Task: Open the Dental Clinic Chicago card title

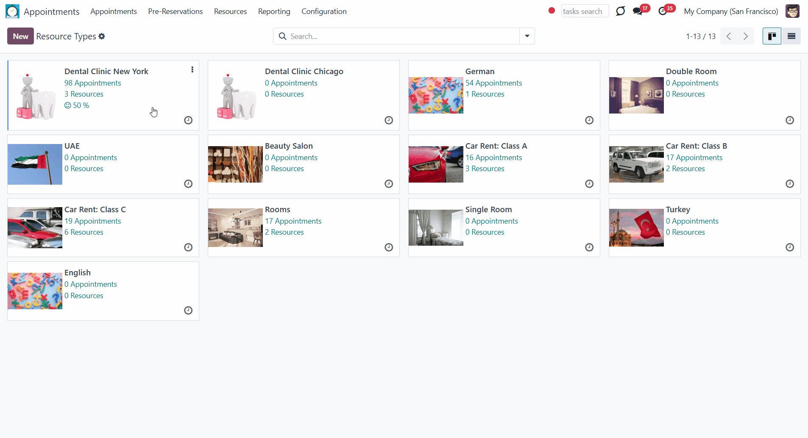Action: point(304,72)
